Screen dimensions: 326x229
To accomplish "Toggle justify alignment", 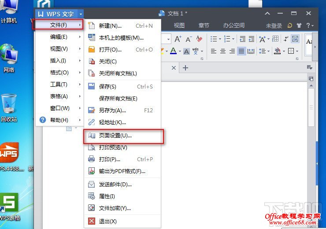I will click(241, 51).
